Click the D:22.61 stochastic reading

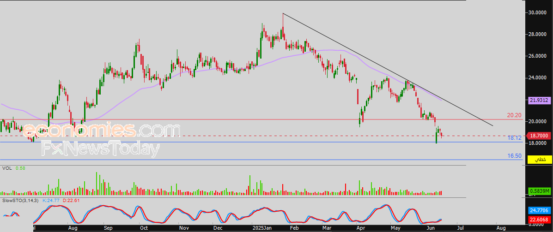click(x=71, y=200)
